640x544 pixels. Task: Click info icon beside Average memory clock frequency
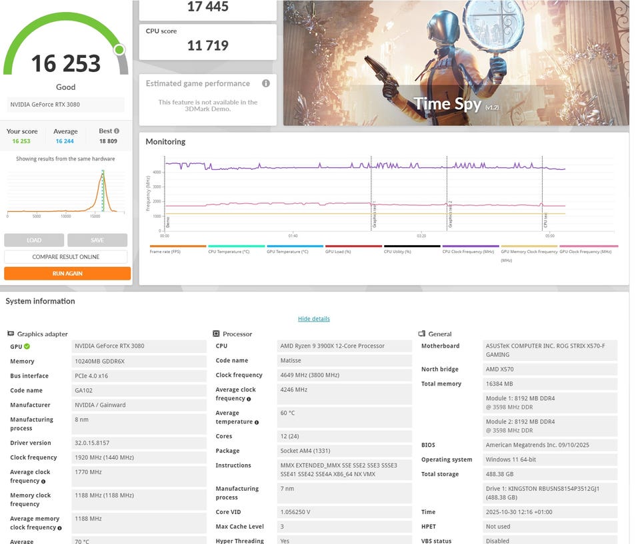click(59, 528)
